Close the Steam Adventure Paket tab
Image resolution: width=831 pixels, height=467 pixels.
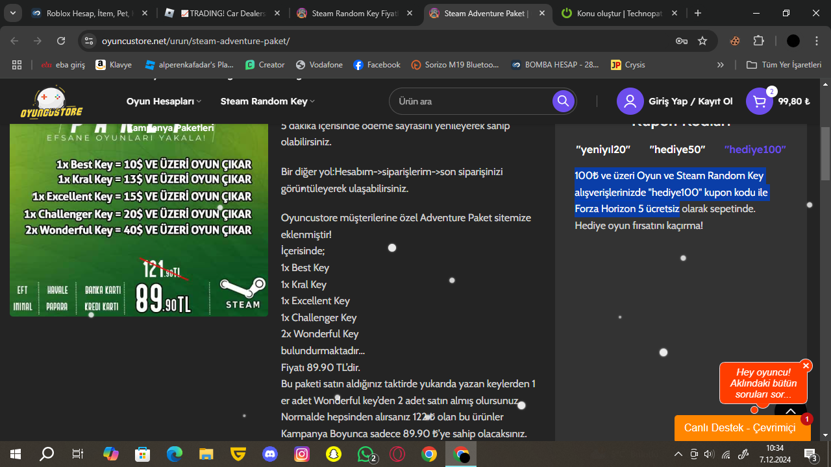(542, 13)
